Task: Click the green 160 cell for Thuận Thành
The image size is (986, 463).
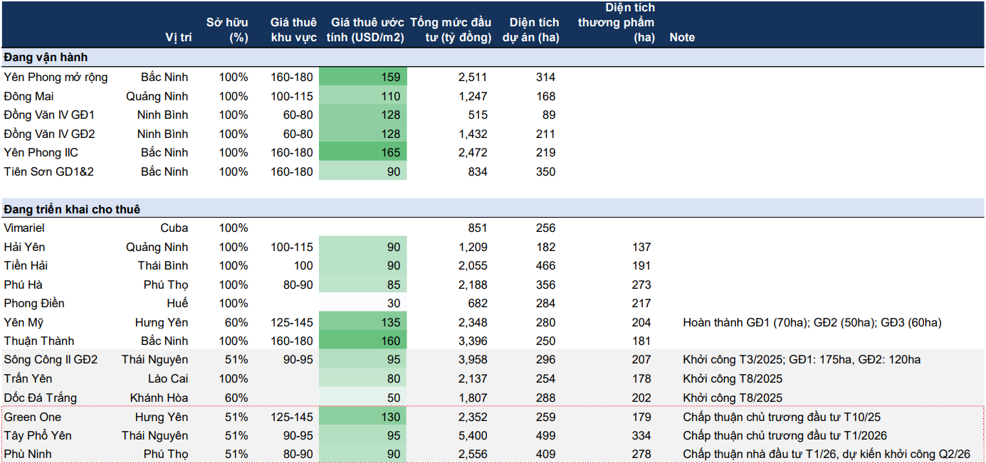Action: (x=363, y=341)
